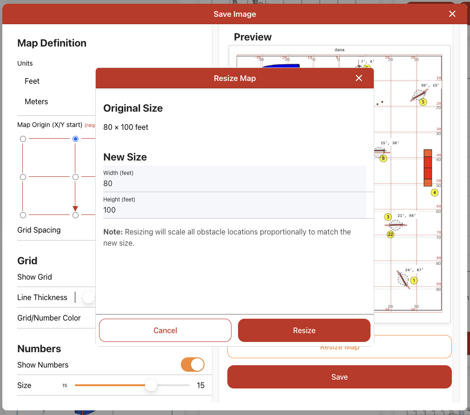The image size is (470, 415).
Task: Select Meters as the map units
Action: coord(36,101)
